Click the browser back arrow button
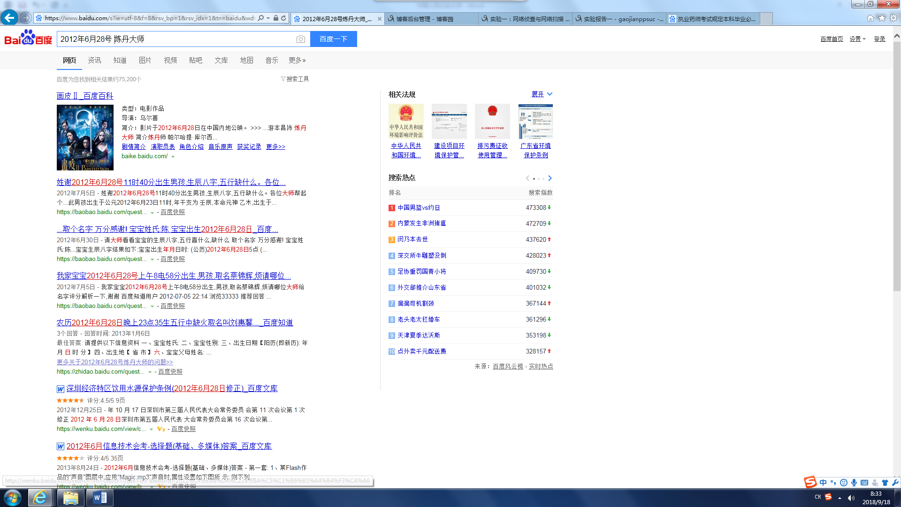 click(x=9, y=18)
